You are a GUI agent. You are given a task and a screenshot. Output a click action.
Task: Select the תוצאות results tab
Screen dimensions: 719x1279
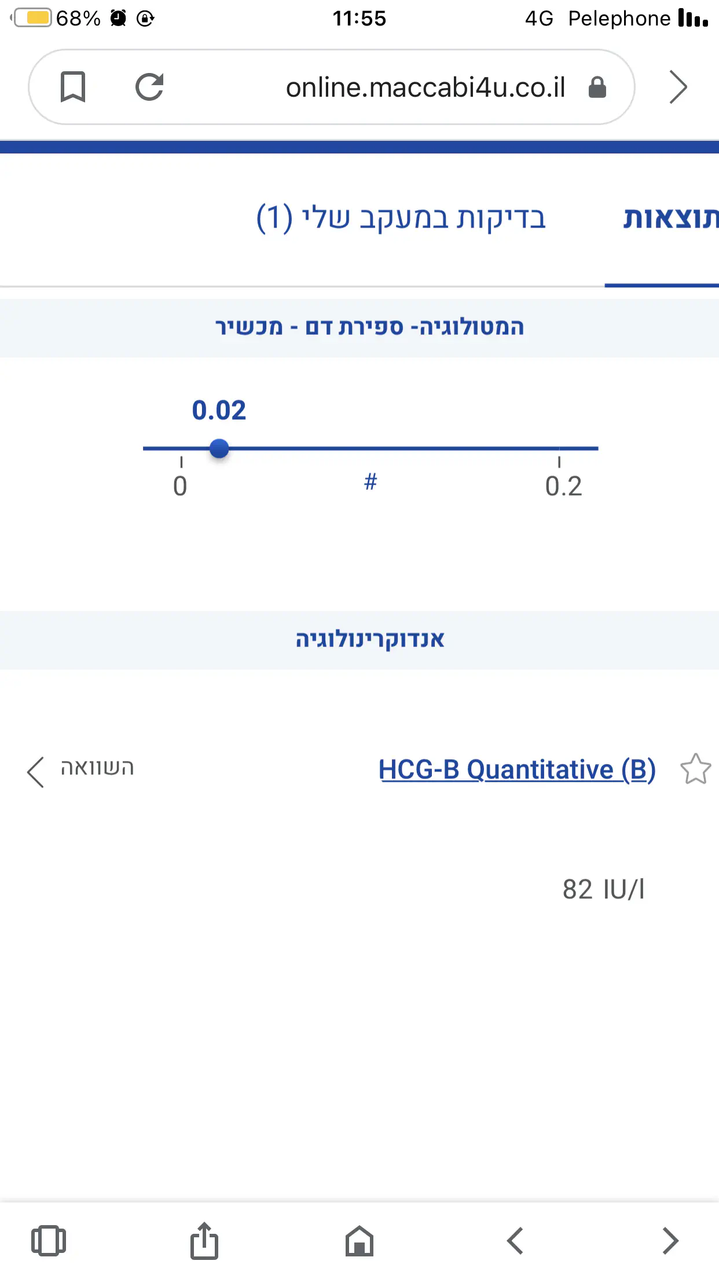click(670, 218)
